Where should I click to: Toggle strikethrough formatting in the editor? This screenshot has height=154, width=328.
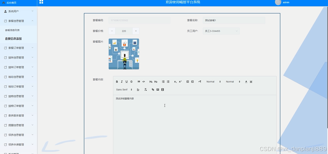click(131, 82)
